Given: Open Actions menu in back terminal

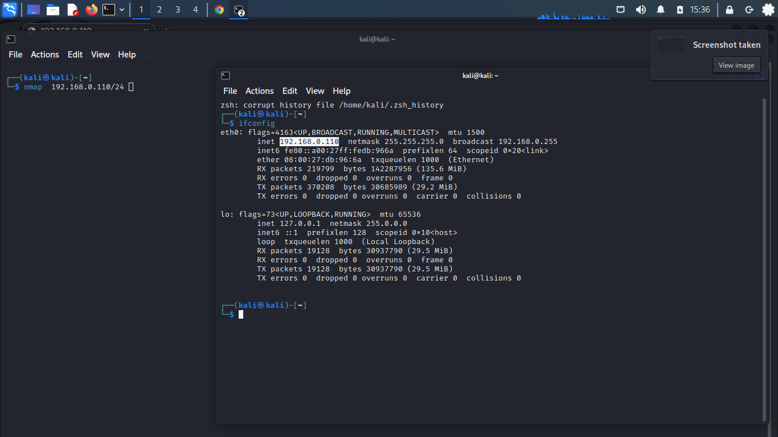Looking at the screenshot, I should coord(45,55).
